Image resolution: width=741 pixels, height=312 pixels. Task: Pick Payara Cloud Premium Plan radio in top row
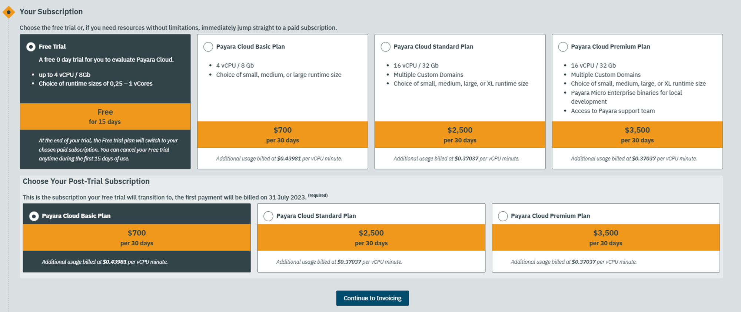point(563,47)
